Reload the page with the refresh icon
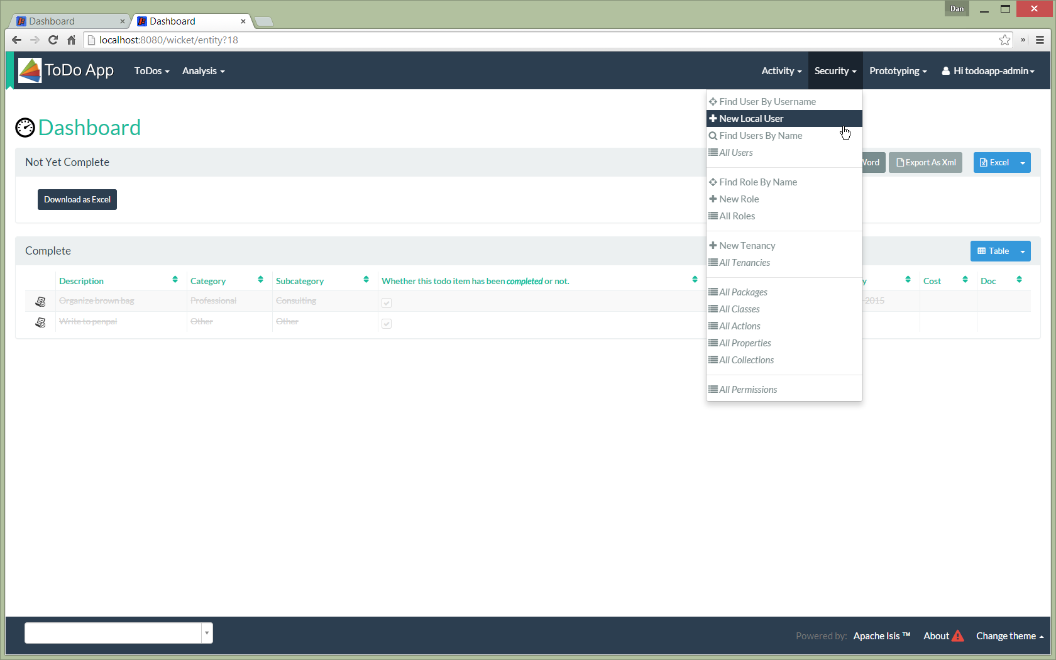This screenshot has height=660, width=1056. pos(53,40)
